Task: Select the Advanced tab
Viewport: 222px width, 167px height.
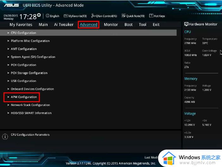Action: pyautogui.click(x=89, y=25)
